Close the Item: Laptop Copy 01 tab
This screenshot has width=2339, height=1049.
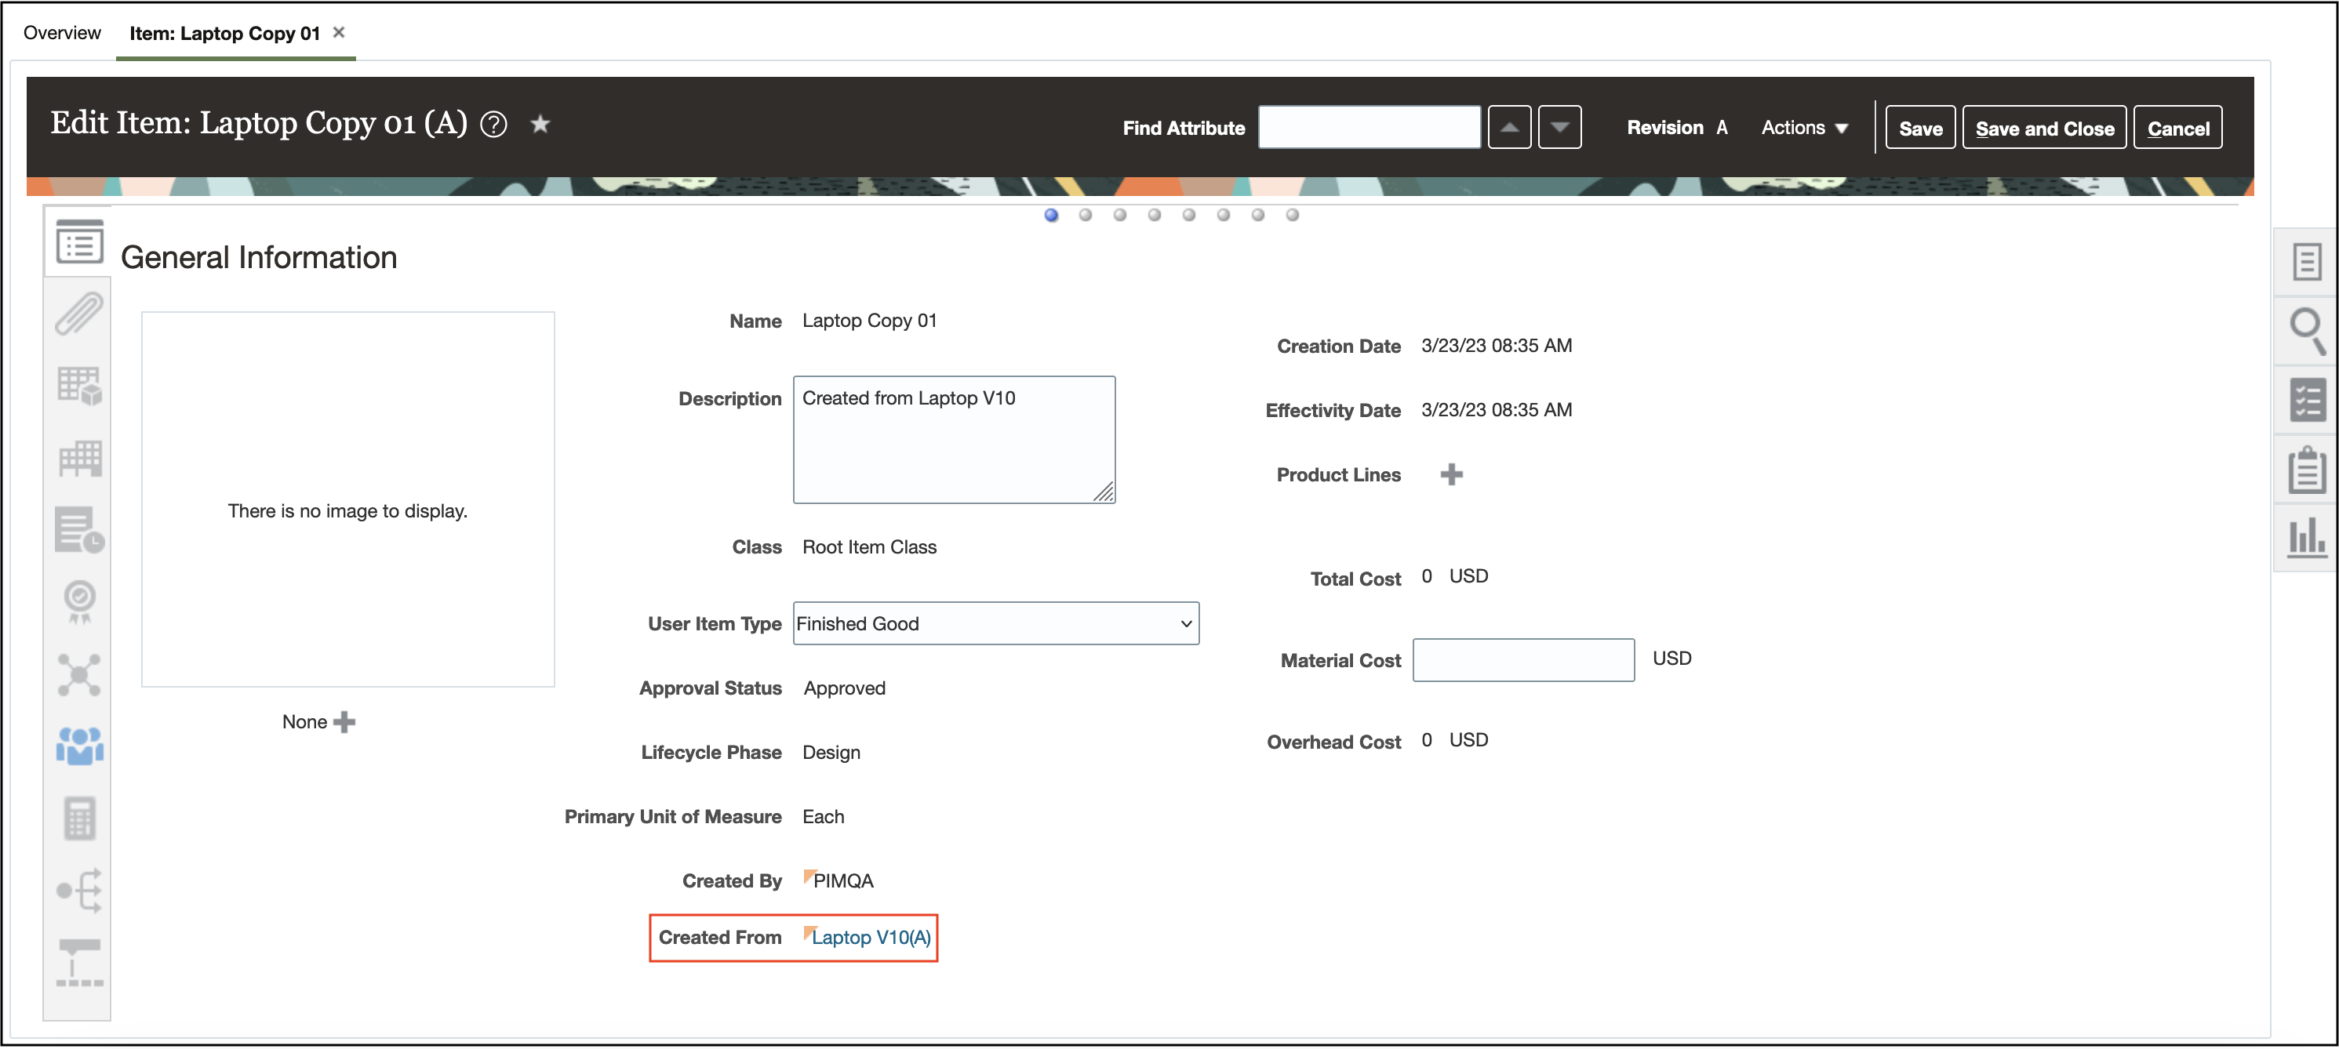339,33
